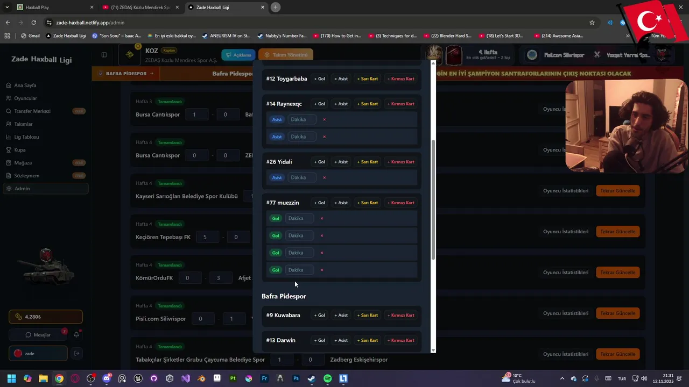This screenshot has width=689, height=387.
Task: Click the Açıklama button
Action: click(x=237, y=55)
